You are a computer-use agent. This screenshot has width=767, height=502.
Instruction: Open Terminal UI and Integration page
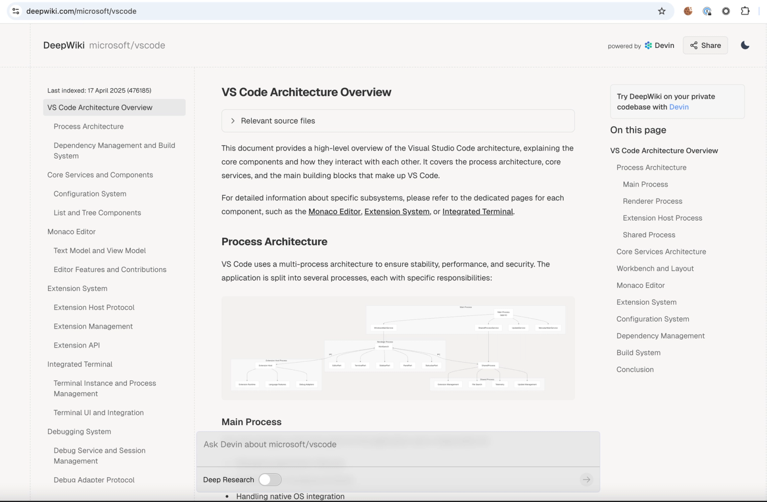(99, 413)
